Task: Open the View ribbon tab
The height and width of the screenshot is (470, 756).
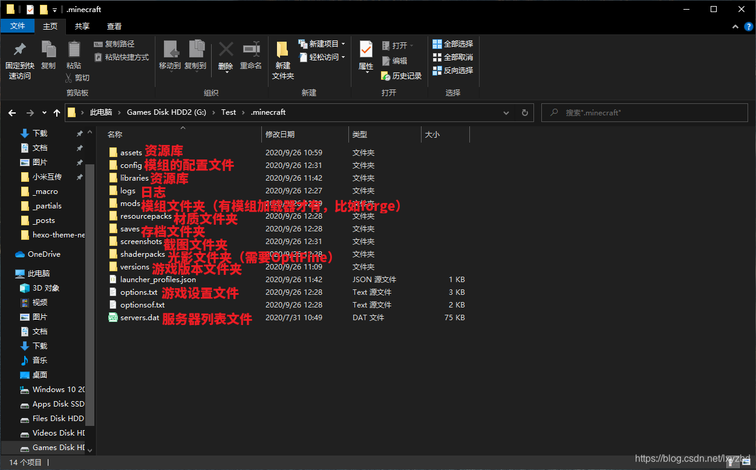Action: (x=114, y=26)
